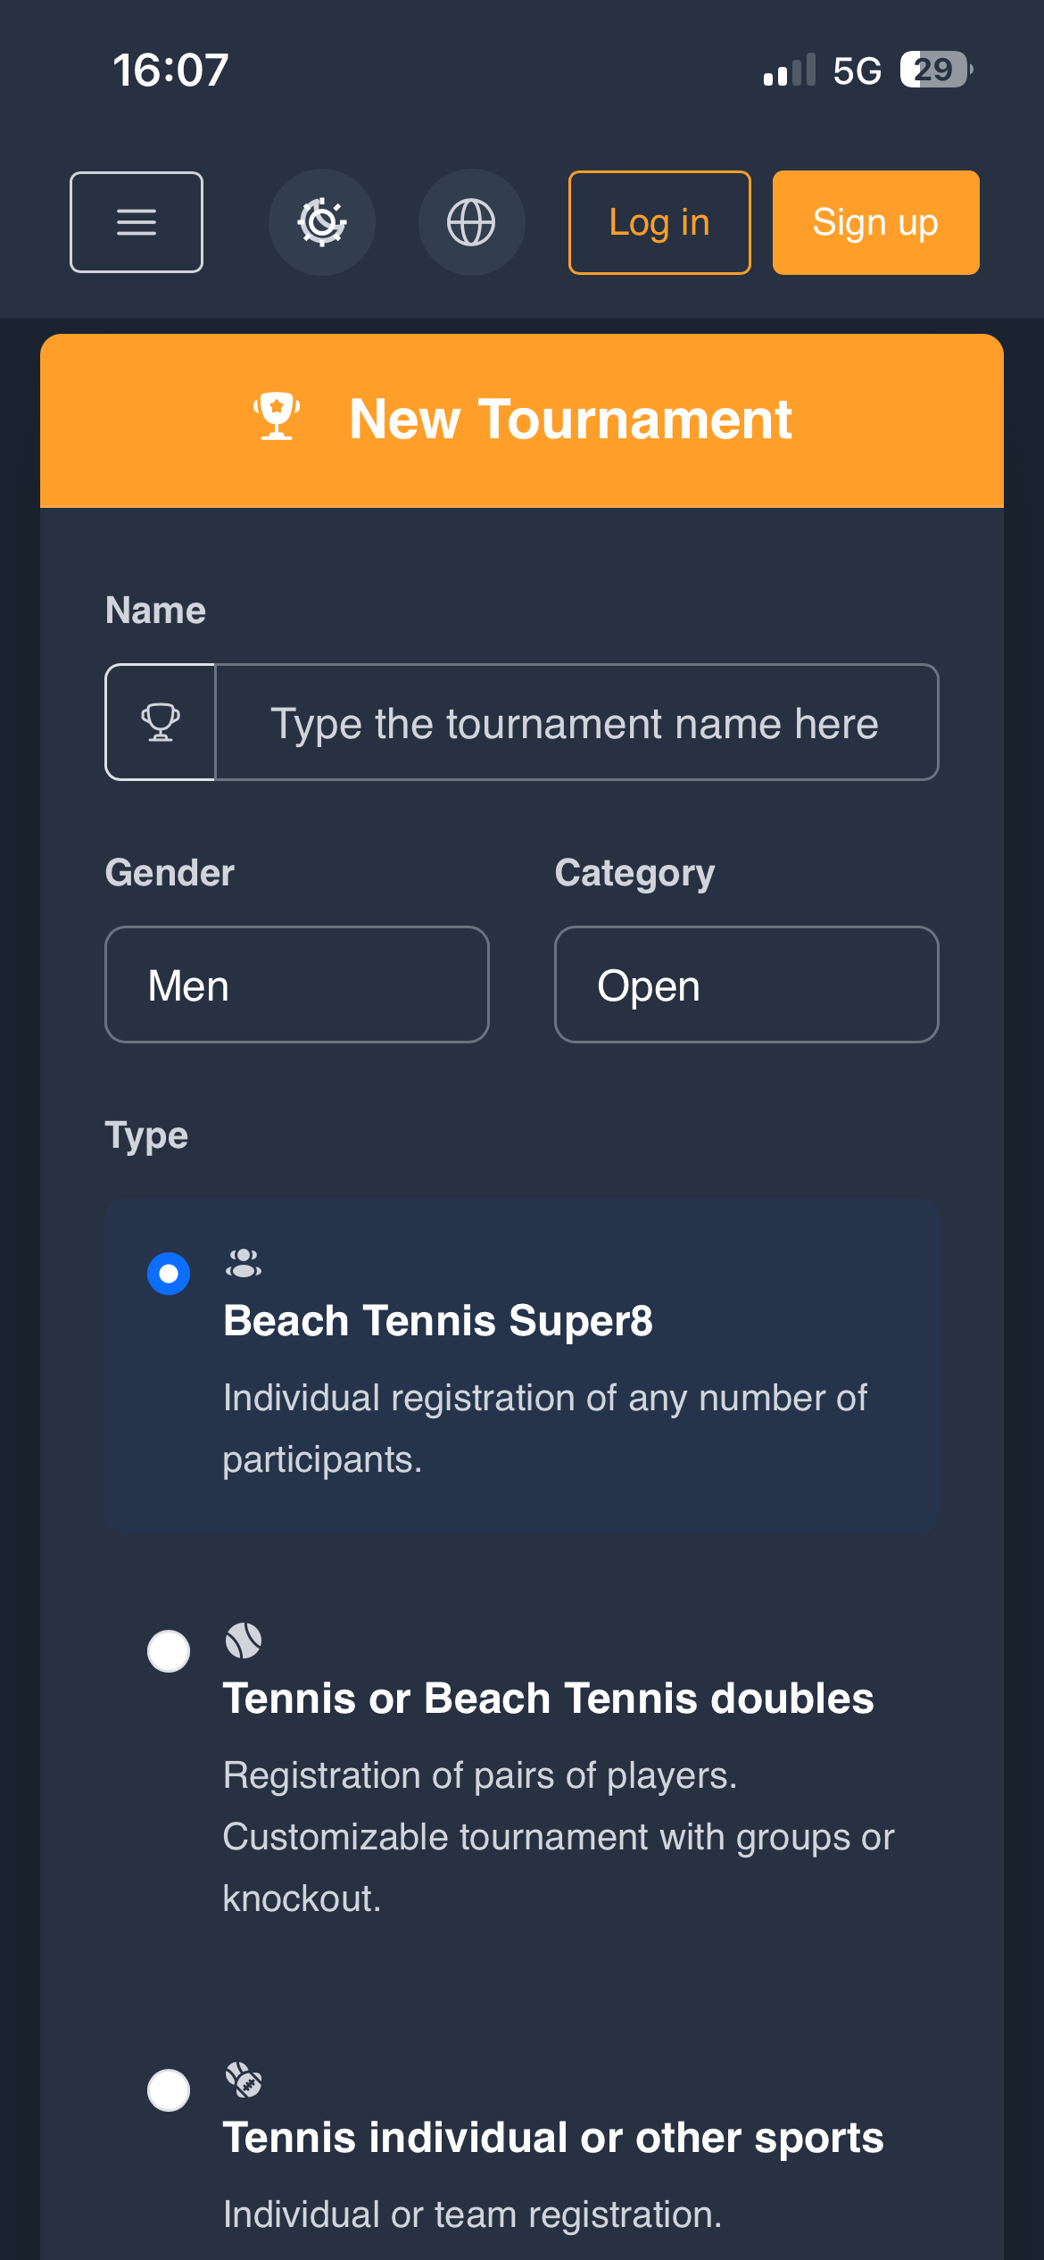Expand the Category dropdown showing Open
This screenshot has width=1044, height=2260.
(746, 985)
